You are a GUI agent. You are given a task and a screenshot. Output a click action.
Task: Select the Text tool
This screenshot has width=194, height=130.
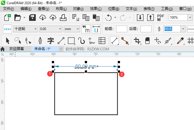tap(51, 41)
